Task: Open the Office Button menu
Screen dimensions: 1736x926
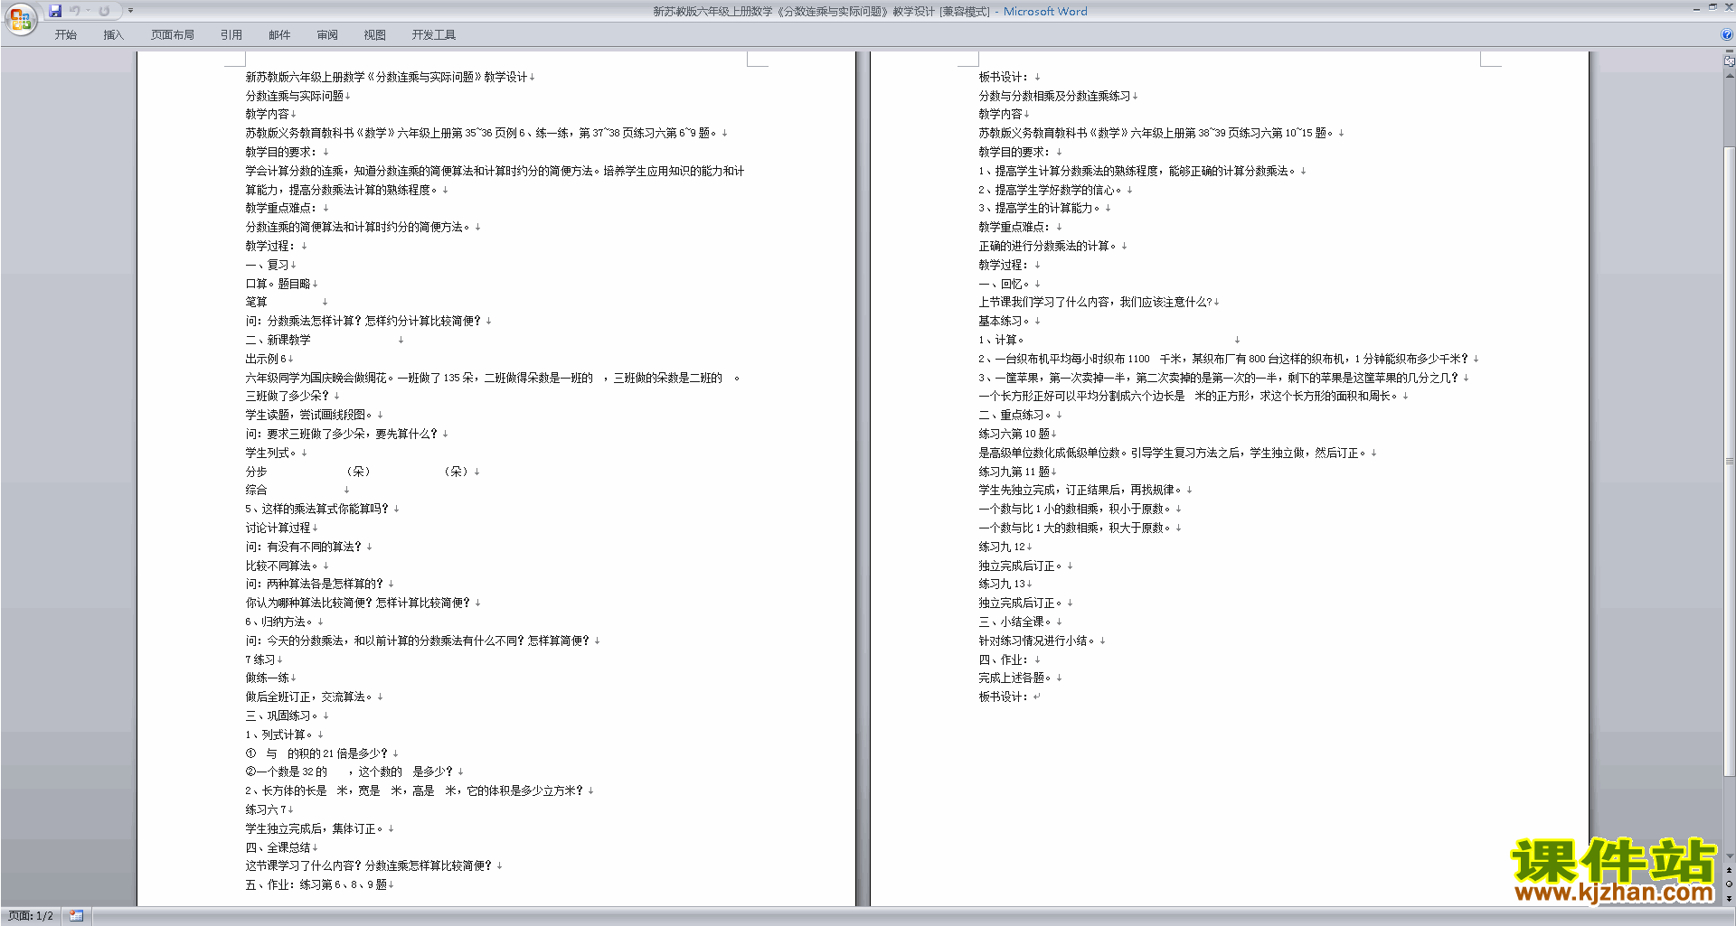Action: tap(20, 19)
